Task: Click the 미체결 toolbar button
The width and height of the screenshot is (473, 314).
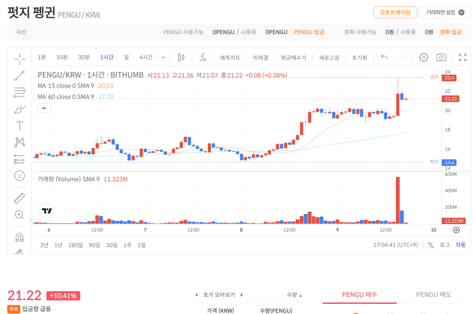Action: tap(261, 58)
